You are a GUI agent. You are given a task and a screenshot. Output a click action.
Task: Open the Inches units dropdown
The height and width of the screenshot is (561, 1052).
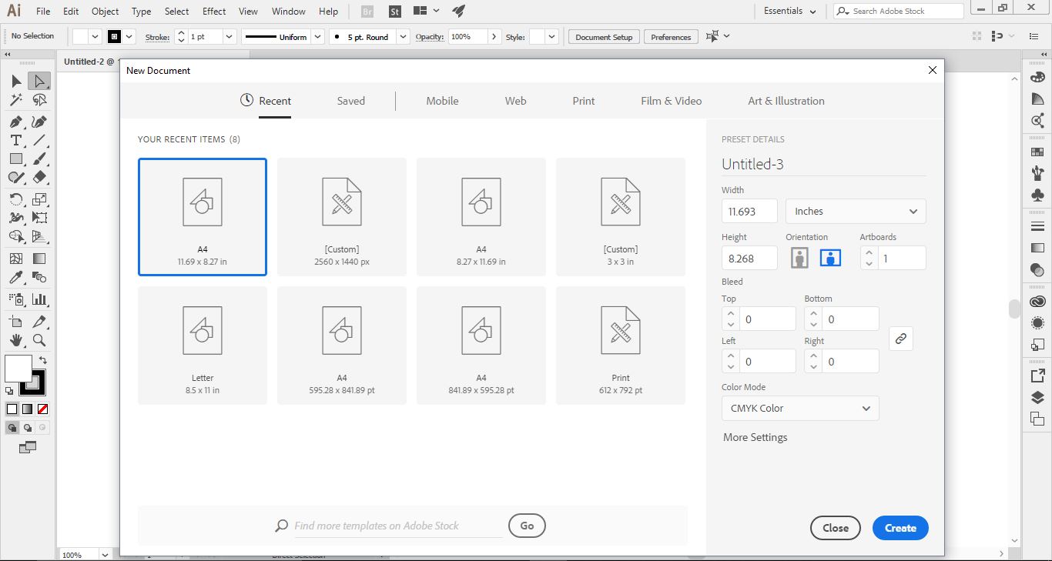pos(855,211)
